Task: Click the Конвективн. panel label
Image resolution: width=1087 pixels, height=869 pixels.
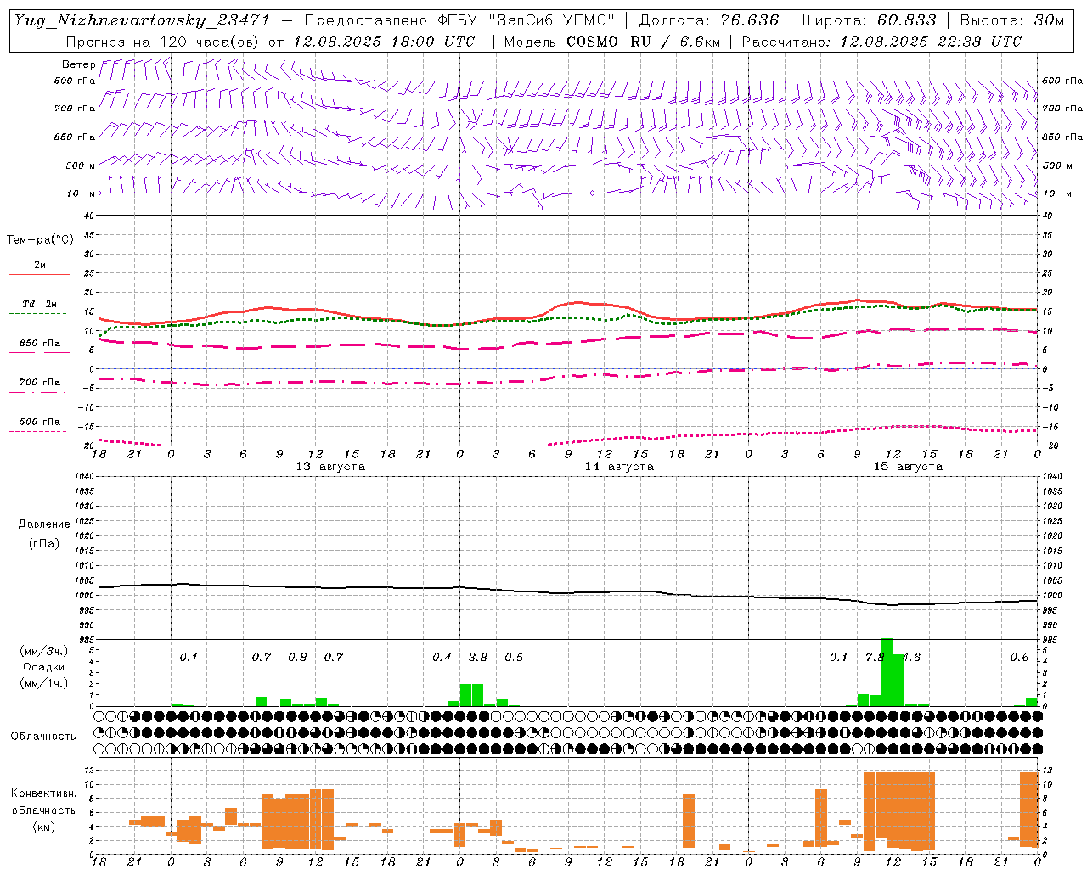Action: [x=43, y=793]
